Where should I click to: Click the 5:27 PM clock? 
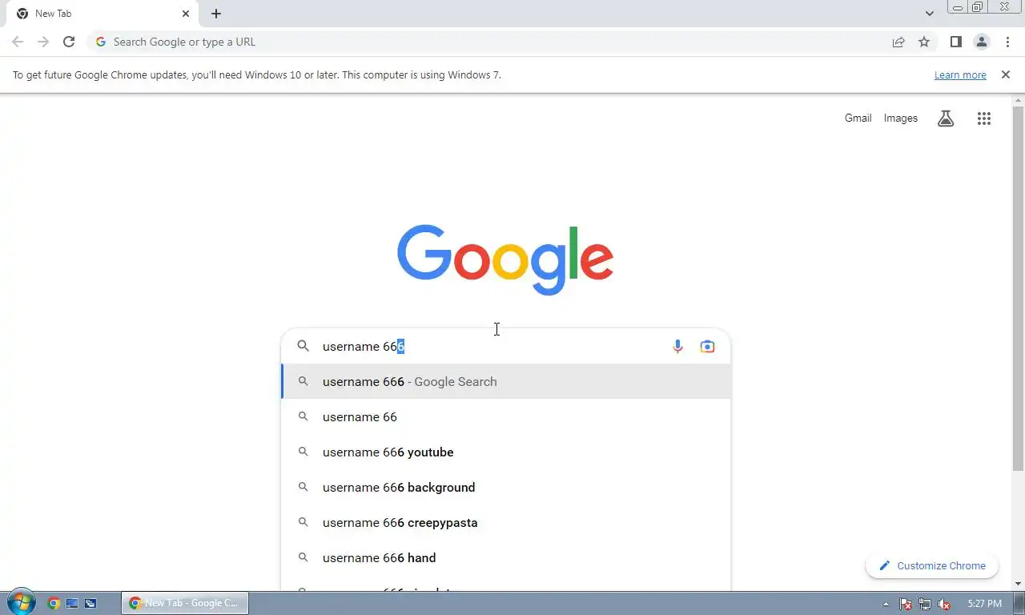point(984,603)
